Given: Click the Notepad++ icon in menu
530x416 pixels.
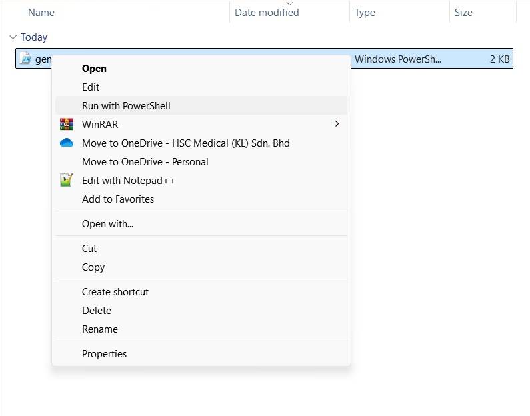Looking at the screenshot, I should coord(66,180).
